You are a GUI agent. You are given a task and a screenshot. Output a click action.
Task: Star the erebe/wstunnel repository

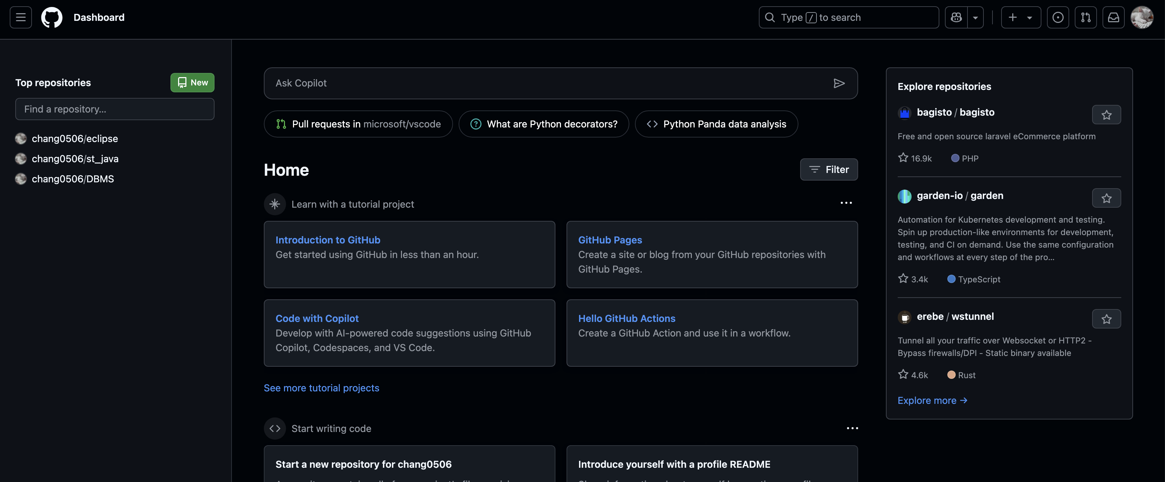(1106, 319)
